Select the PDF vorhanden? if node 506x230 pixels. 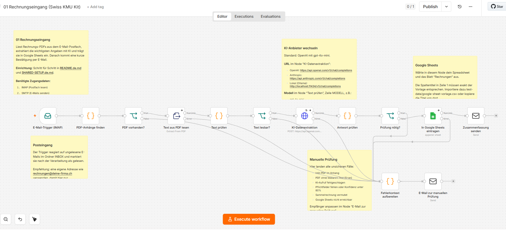[x=133, y=116]
